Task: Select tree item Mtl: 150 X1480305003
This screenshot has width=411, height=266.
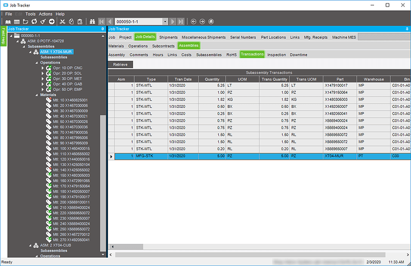Action: [x=72, y=175]
